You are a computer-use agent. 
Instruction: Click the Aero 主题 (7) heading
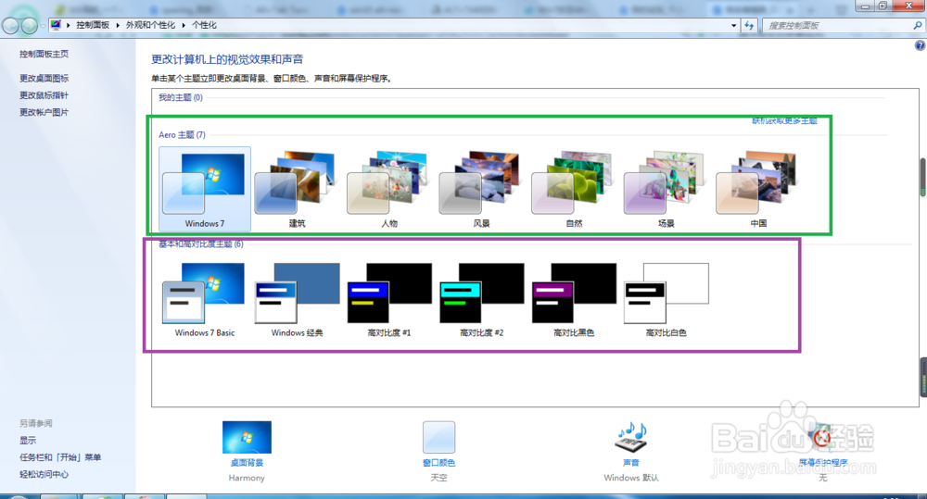click(x=182, y=134)
